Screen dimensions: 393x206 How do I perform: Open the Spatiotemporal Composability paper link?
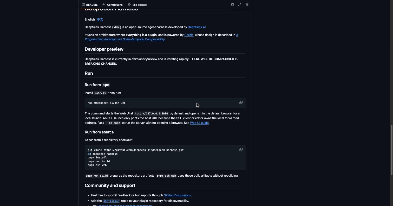coord(125,39)
